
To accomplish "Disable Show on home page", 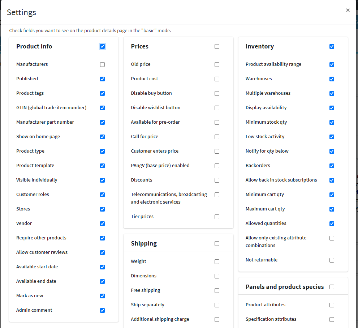I will point(102,137).
